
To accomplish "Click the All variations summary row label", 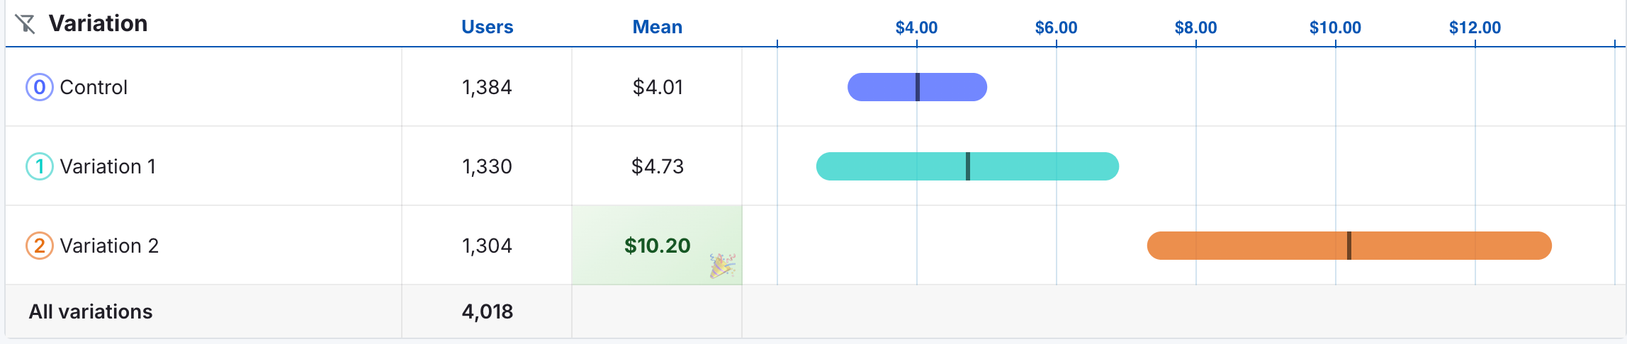I will point(91,311).
